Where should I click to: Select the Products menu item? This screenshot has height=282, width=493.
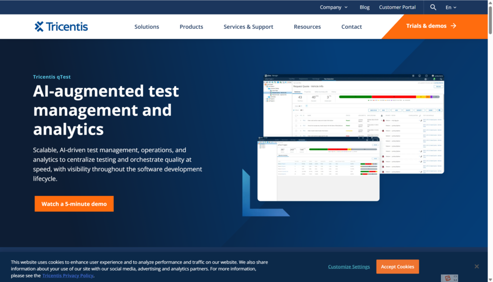(191, 27)
